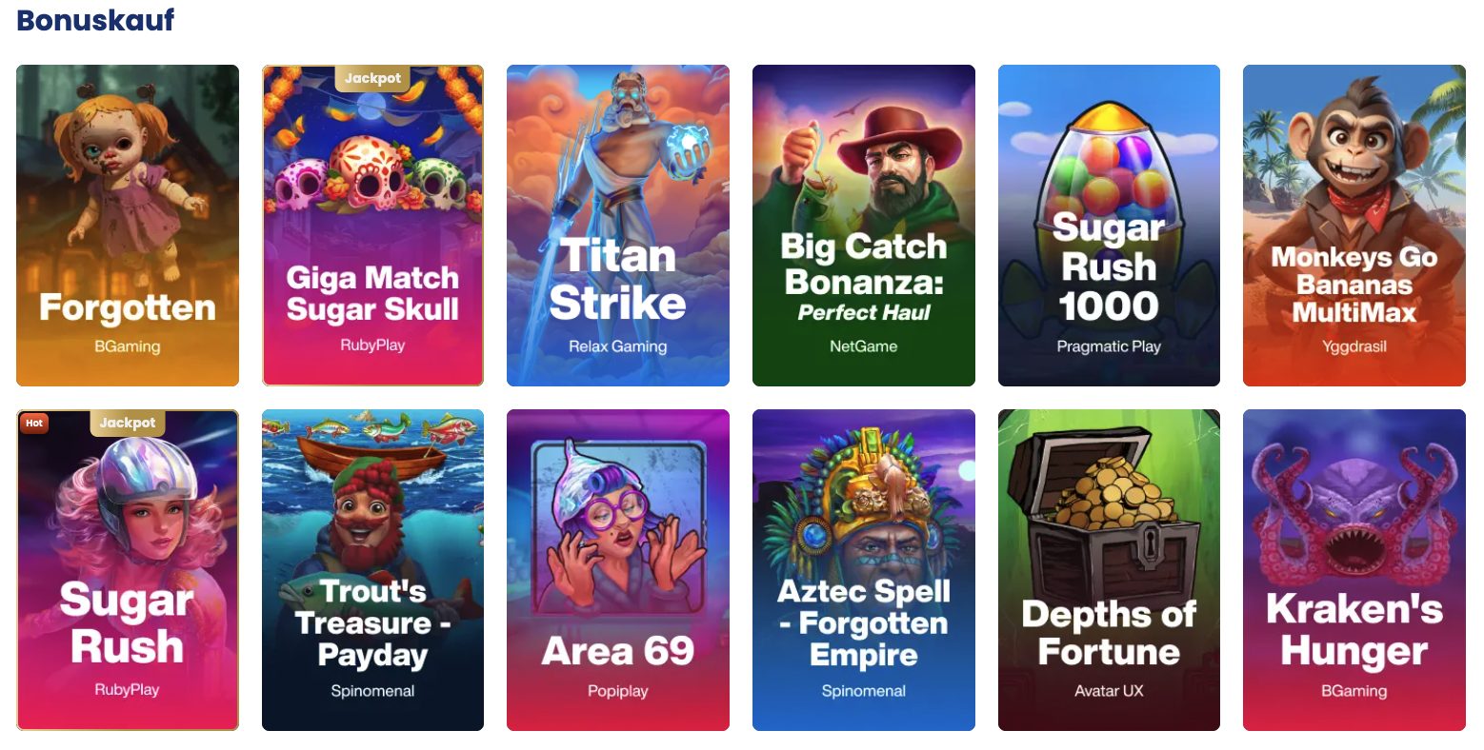
Task: Click the NetGame provider label
Action: [x=864, y=346]
